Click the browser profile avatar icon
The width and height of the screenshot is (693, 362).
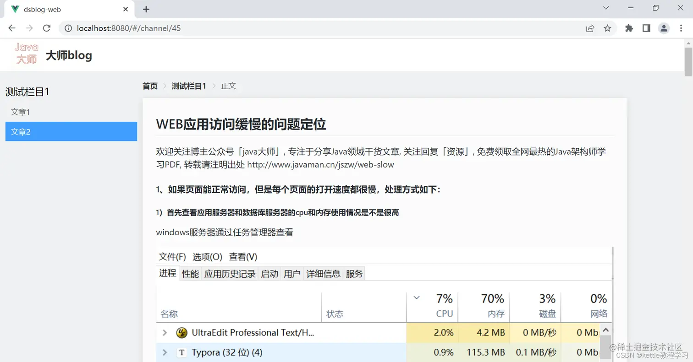[x=664, y=28]
